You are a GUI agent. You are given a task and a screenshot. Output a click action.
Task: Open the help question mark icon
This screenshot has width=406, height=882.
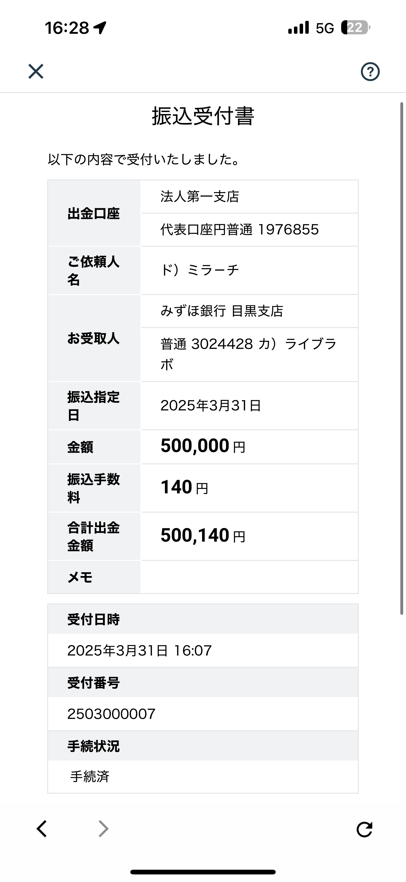pyautogui.click(x=370, y=72)
